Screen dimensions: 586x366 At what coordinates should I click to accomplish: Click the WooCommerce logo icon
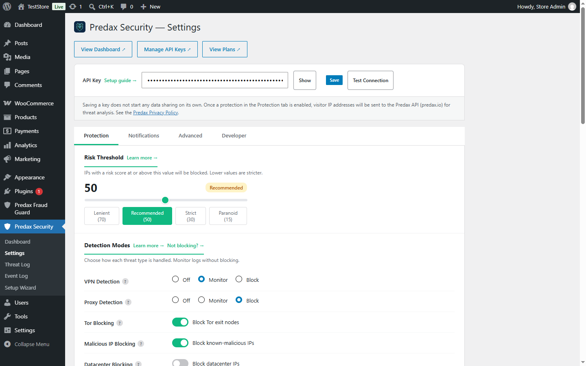point(7,103)
